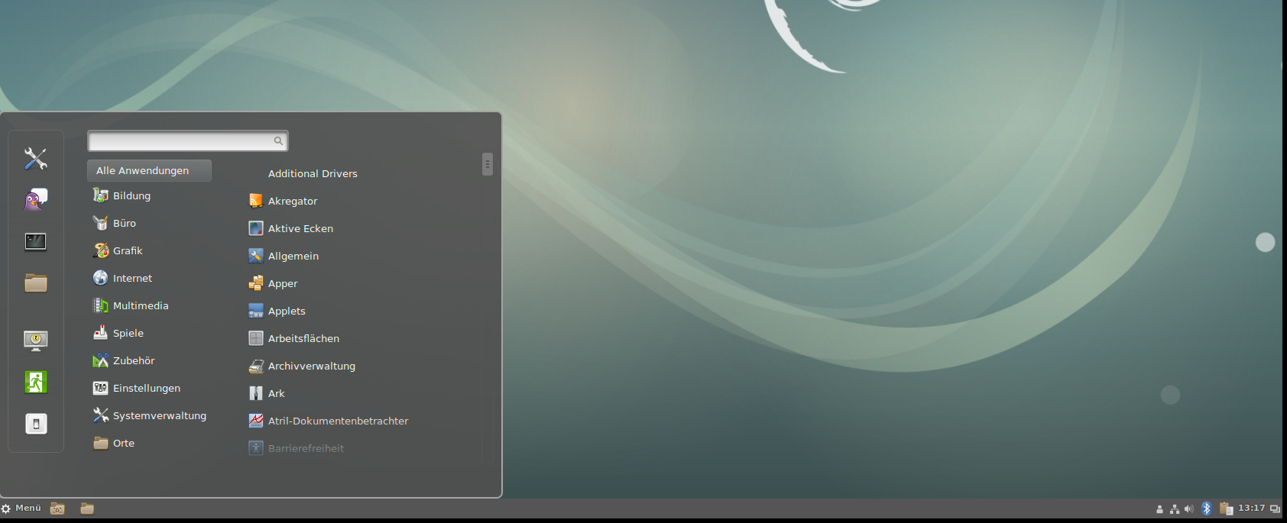Screen dimensions: 1287x523
Task: Open Atril-Dokumentenbetrachter
Action: [x=338, y=421]
